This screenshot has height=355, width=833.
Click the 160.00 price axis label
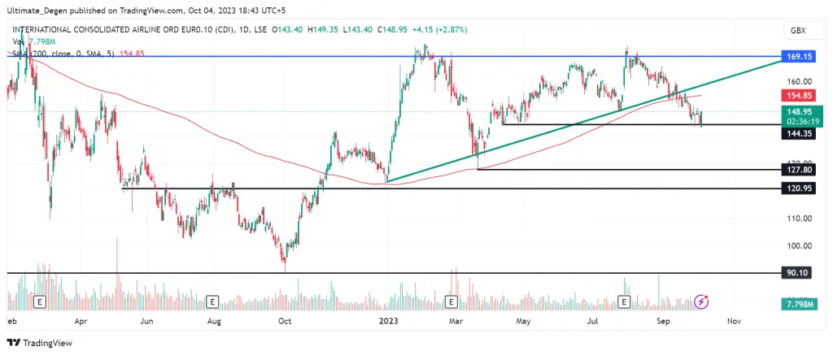(800, 81)
